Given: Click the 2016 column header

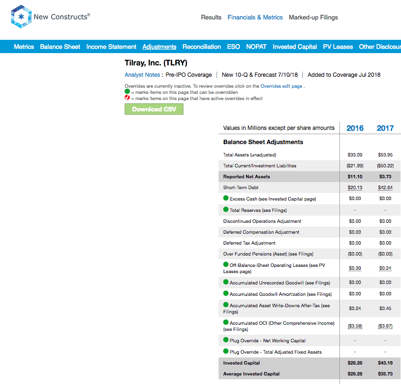Looking at the screenshot, I should 355,128.
